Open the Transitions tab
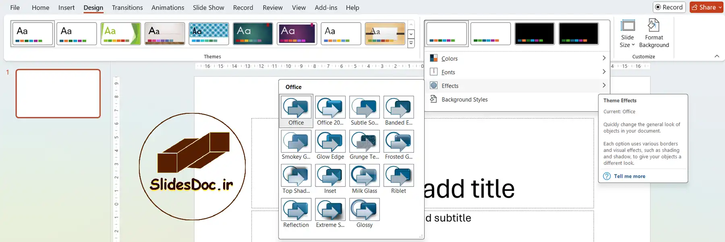The image size is (725, 242). 127,8
